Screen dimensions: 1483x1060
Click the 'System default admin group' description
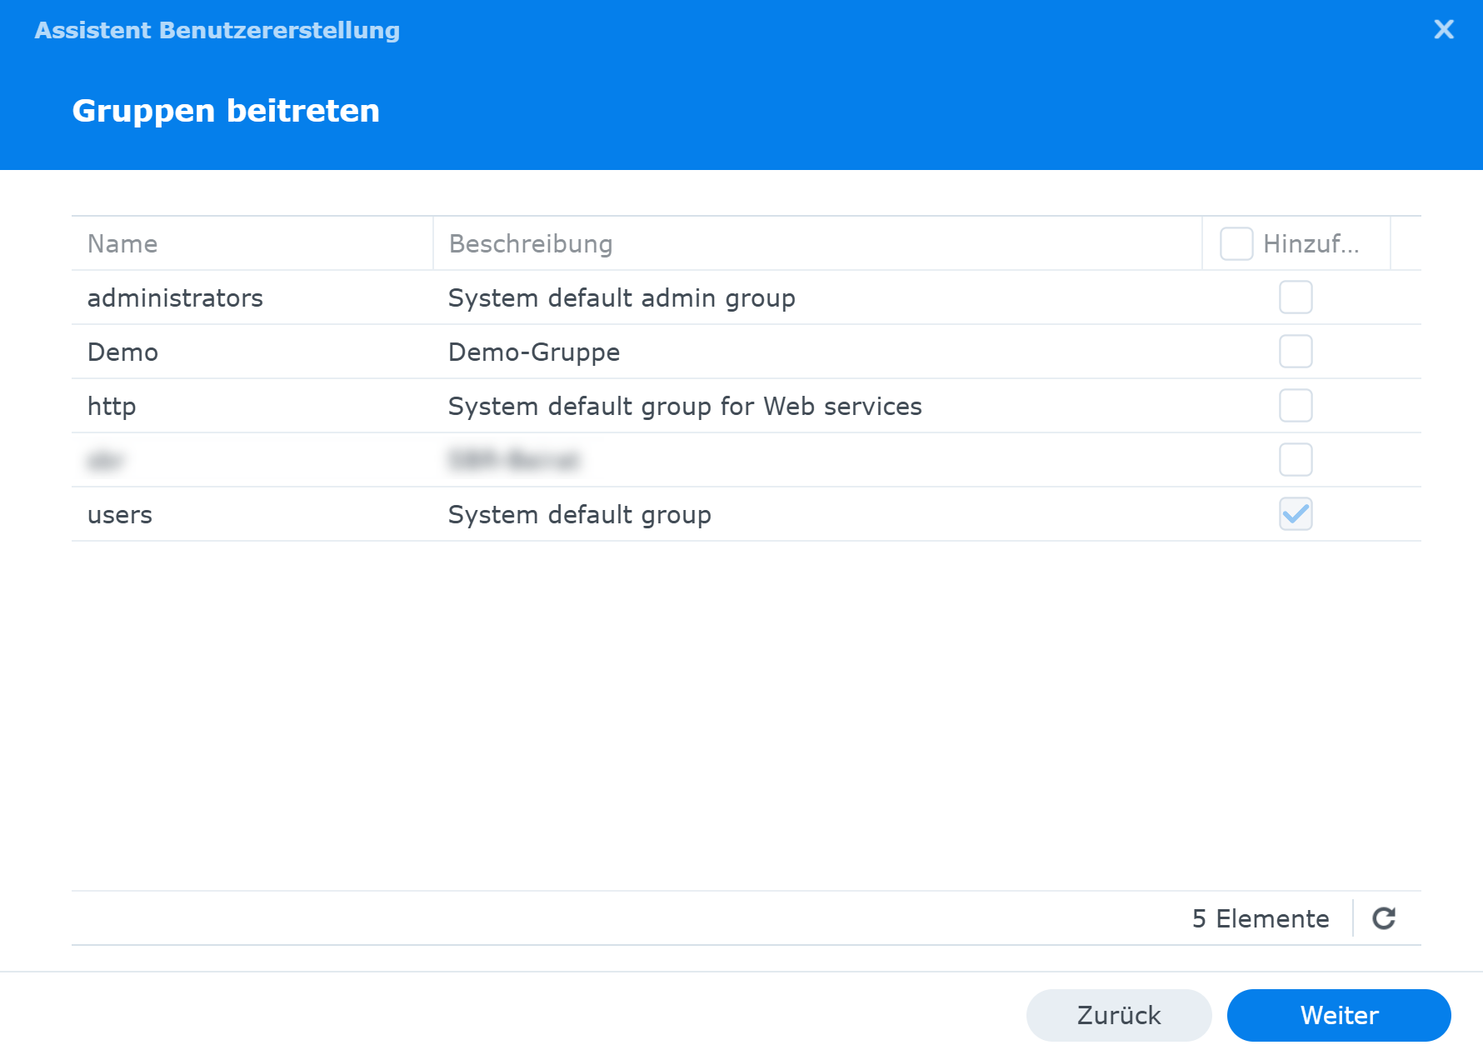[622, 298]
